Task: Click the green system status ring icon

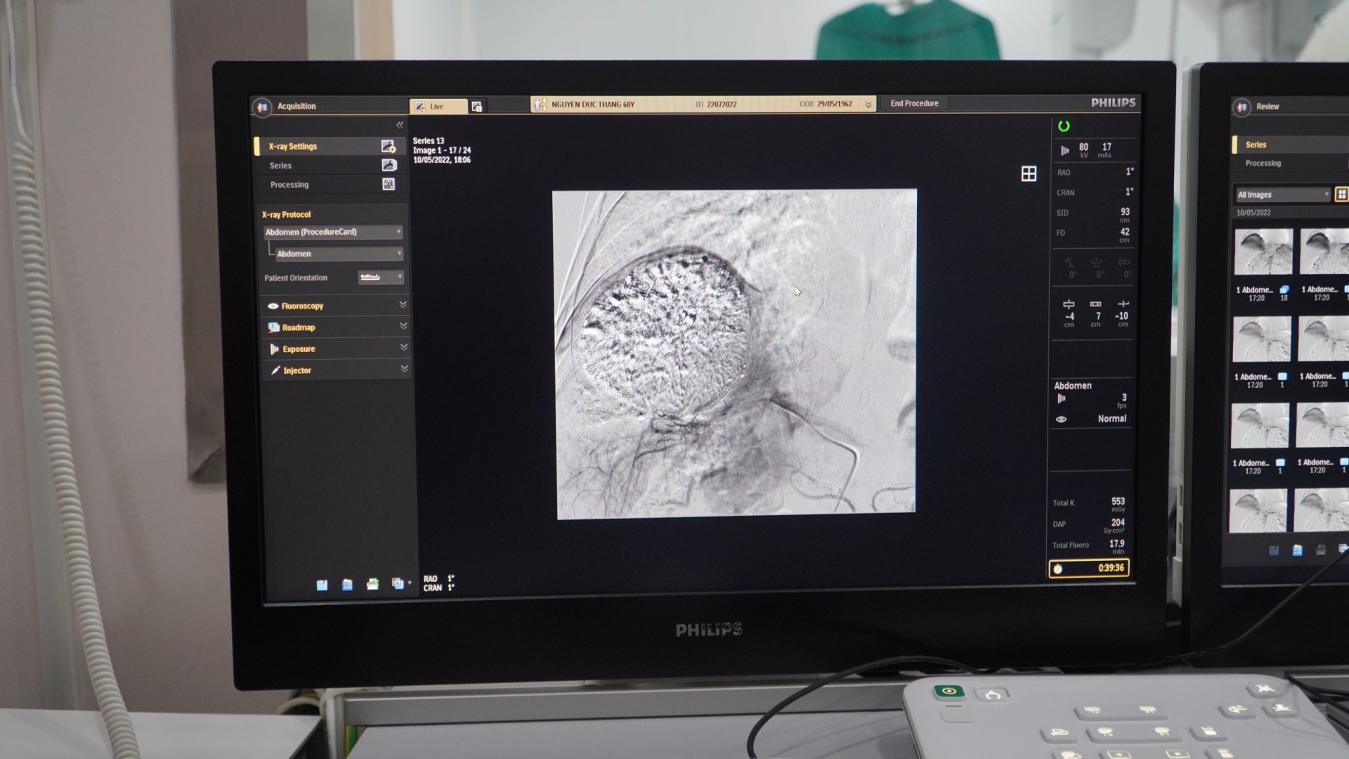Action: coord(1064,126)
